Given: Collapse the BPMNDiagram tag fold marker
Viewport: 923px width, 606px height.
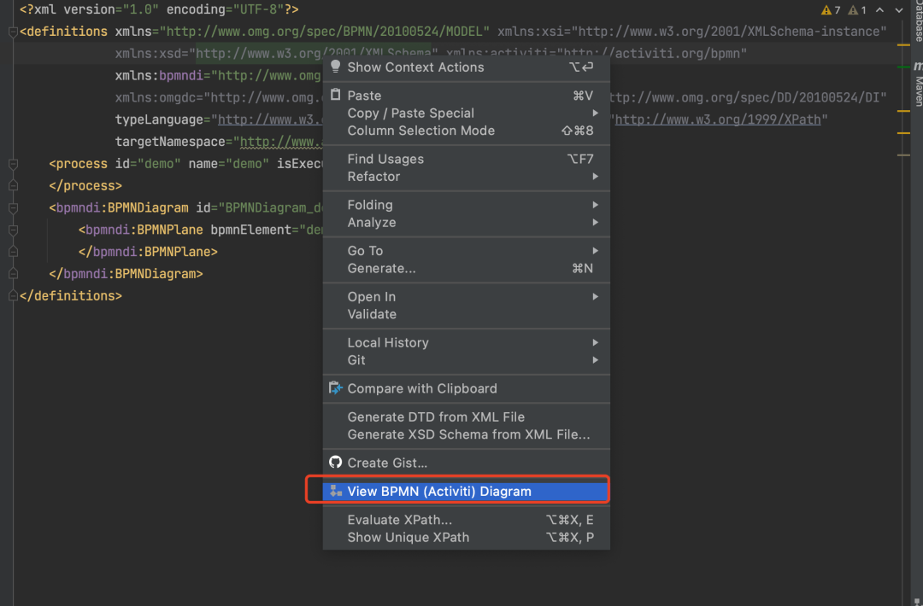Looking at the screenshot, I should (13, 208).
